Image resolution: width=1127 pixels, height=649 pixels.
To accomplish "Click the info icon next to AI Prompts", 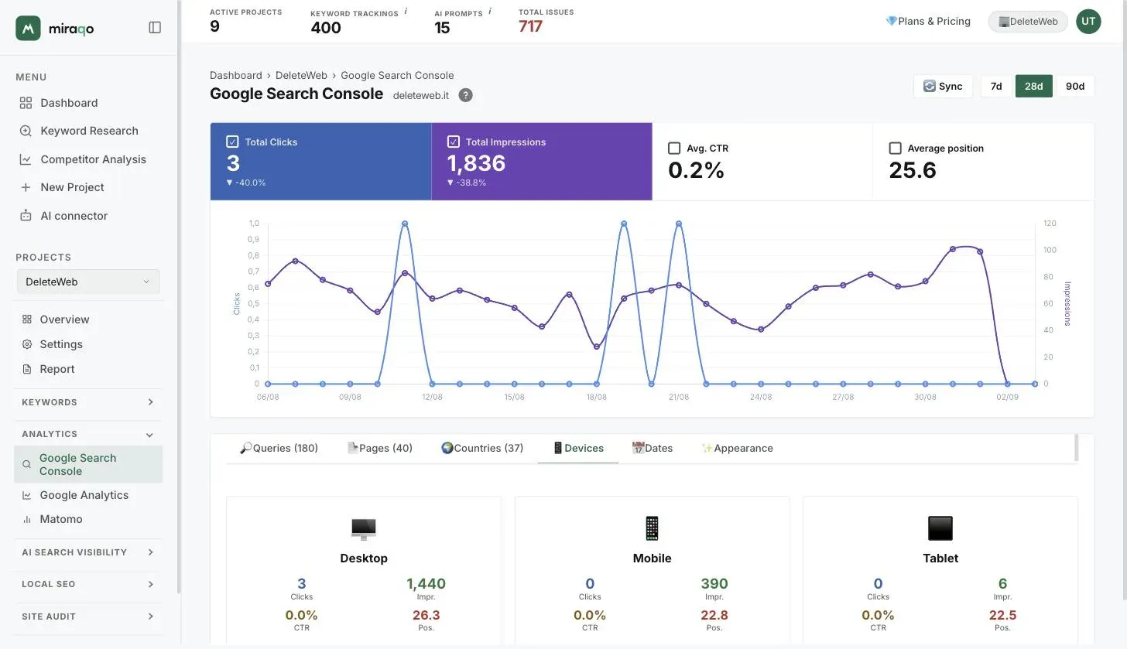I will click(490, 11).
